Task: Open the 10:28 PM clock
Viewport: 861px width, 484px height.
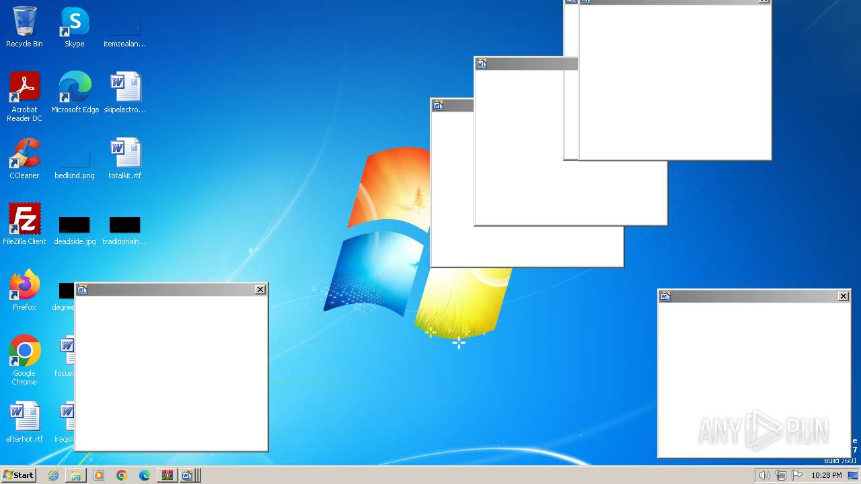Action: [826, 475]
